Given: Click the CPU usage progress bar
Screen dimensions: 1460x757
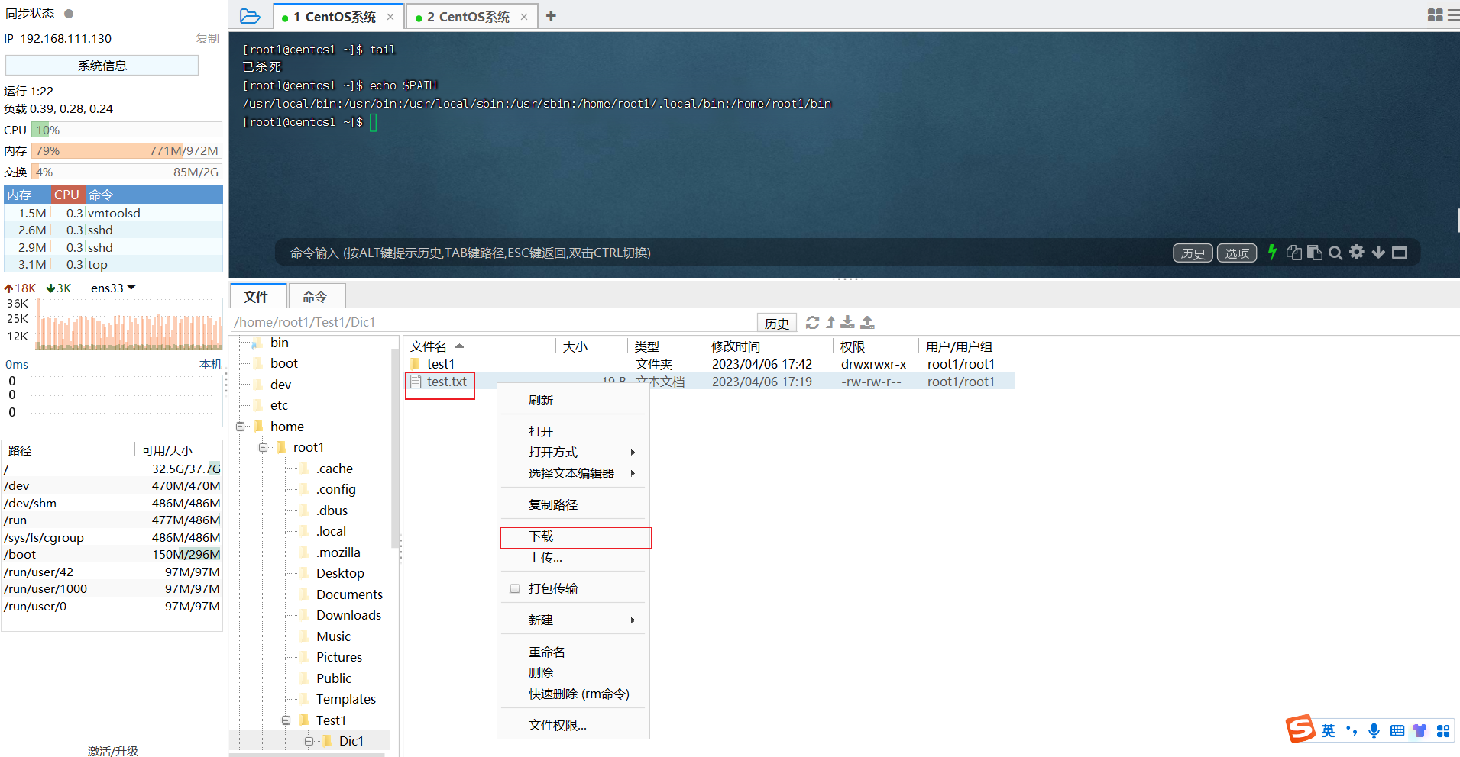Looking at the screenshot, I should [x=127, y=130].
